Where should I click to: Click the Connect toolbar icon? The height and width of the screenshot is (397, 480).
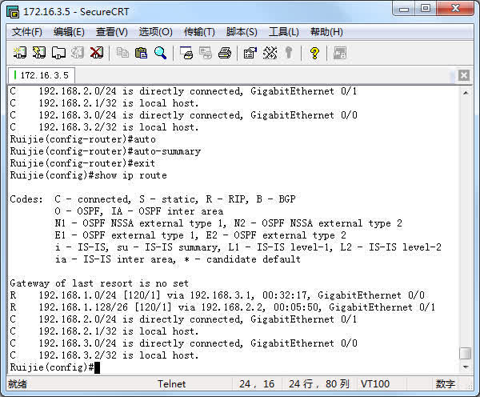pos(20,53)
